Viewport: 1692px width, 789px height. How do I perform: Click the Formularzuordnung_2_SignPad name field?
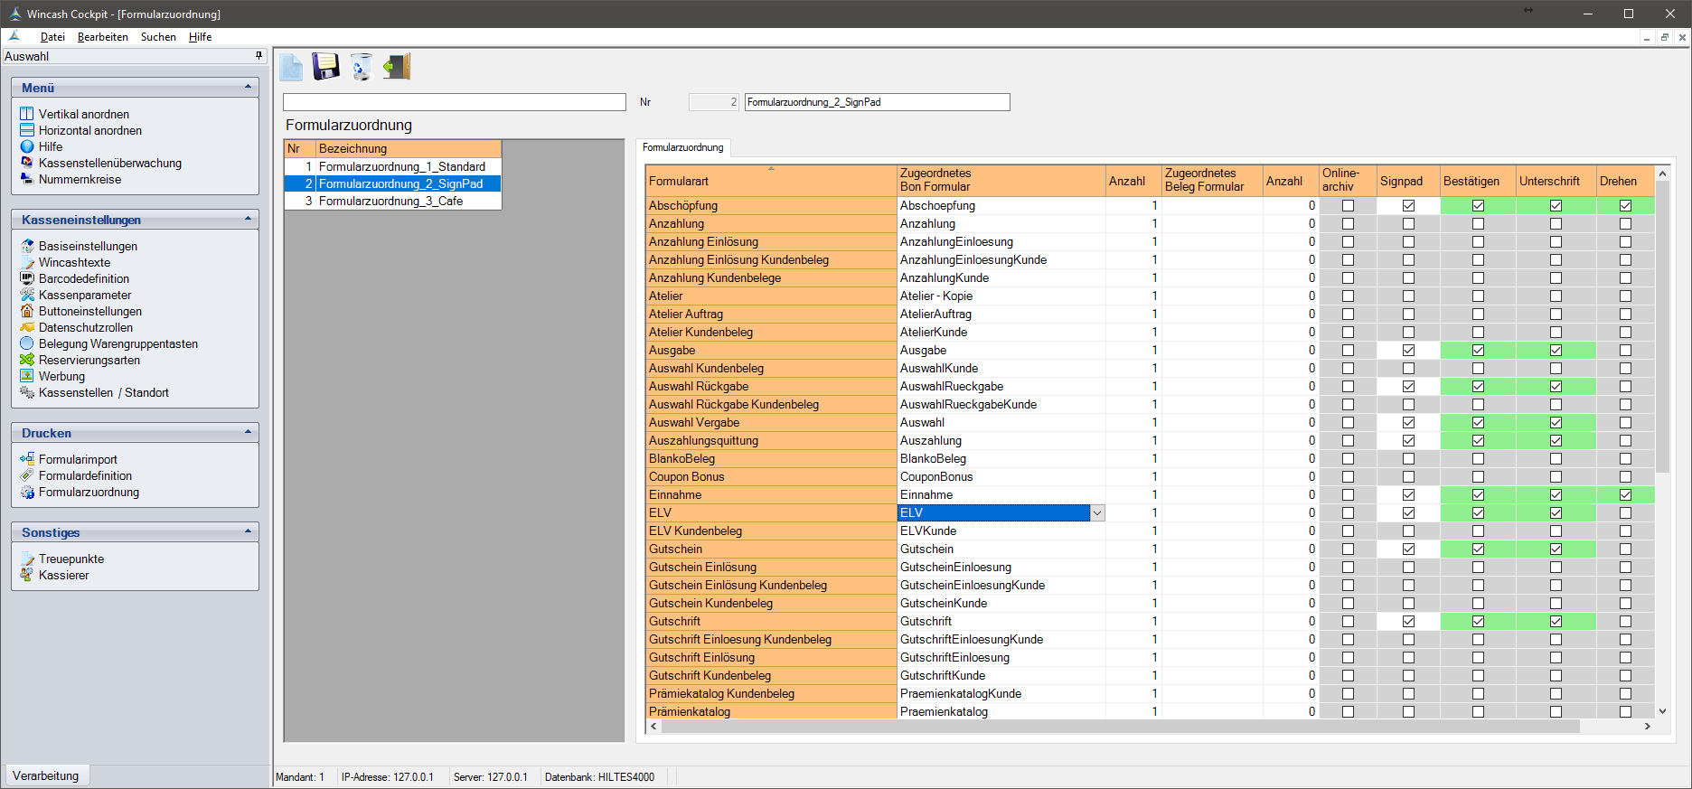tap(876, 102)
